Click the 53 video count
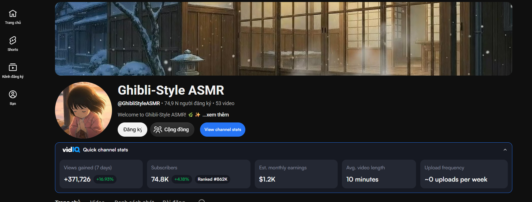The image size is (532, 202). [x=225, y=103]
